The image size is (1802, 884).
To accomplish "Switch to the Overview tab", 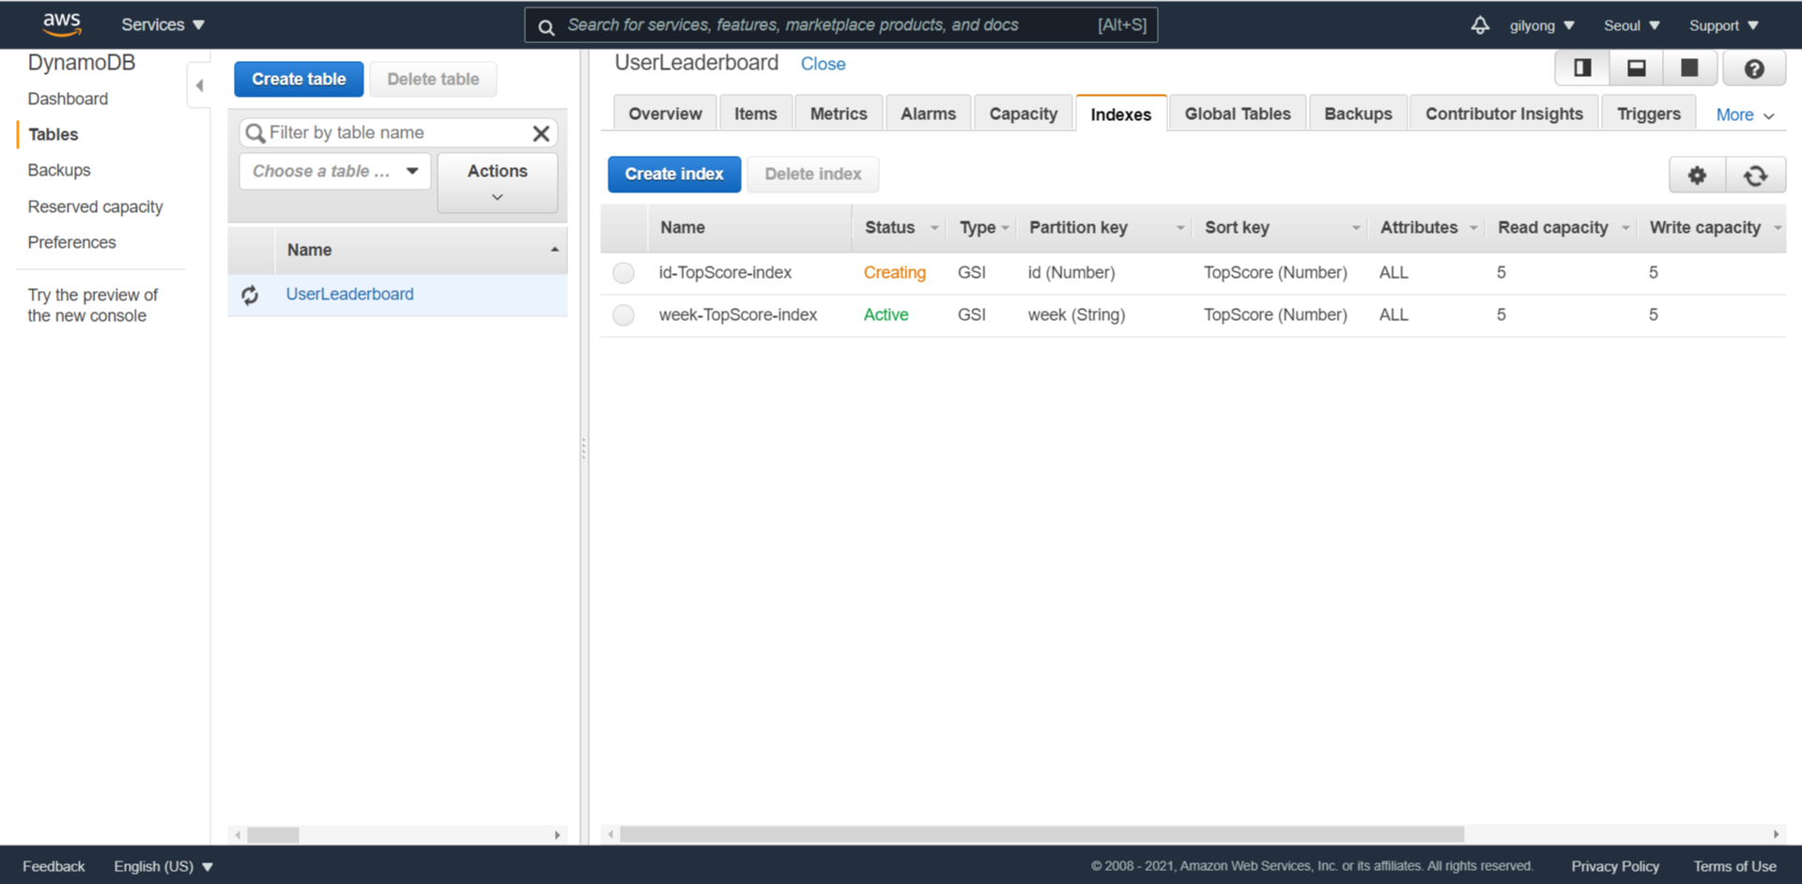I will click(x=665, y=114).
